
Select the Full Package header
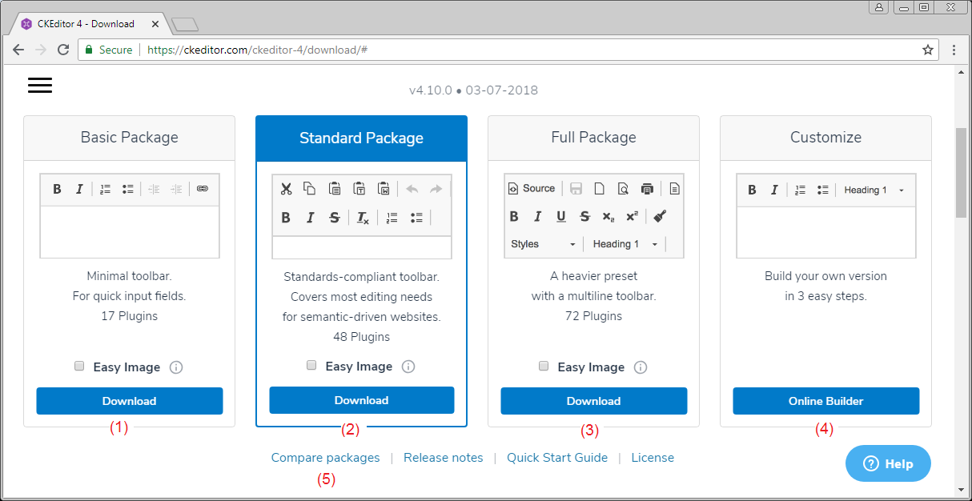coord(593,137)
